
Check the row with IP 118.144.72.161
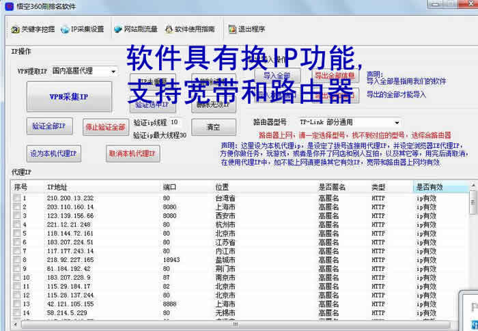(16, 233)
